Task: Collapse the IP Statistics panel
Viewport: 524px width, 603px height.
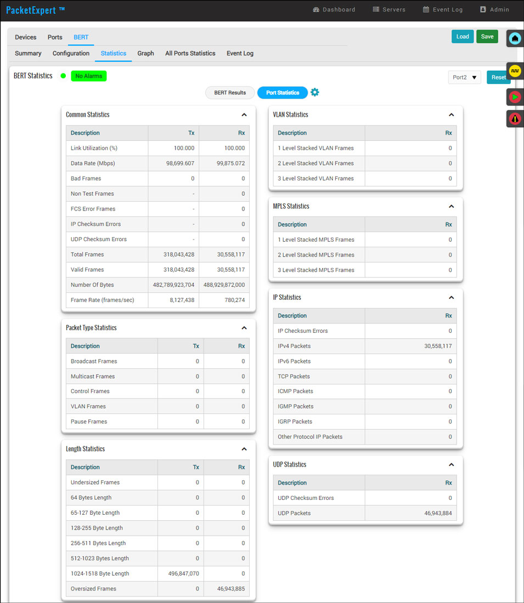Action: 451,297
